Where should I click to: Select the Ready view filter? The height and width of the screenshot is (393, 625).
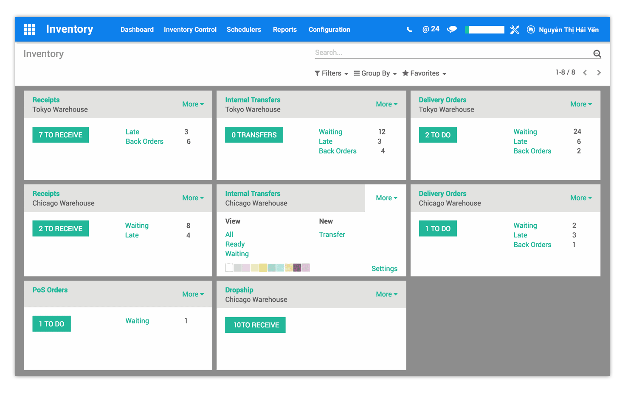[235, 244]
